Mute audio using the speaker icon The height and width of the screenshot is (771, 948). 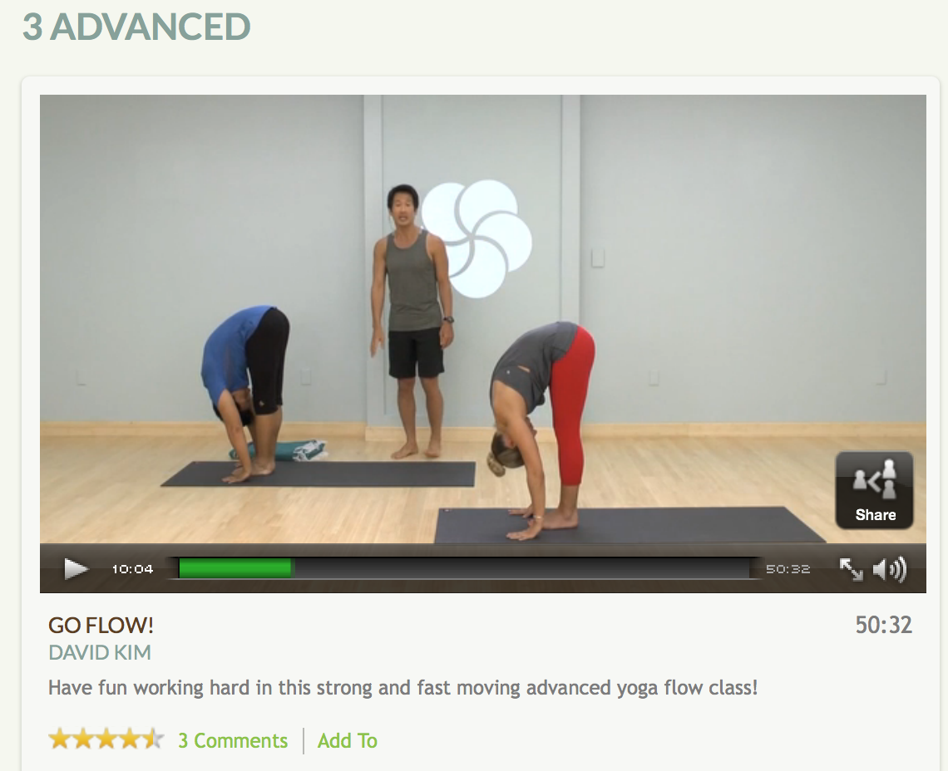click(889, 569)
